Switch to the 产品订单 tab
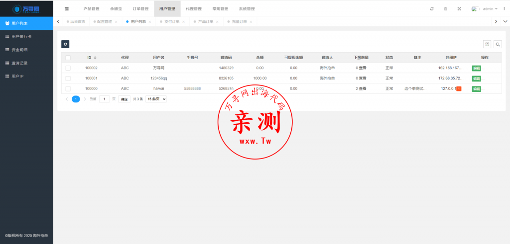This screenshot has height=244, width=510. coord(206,22)
